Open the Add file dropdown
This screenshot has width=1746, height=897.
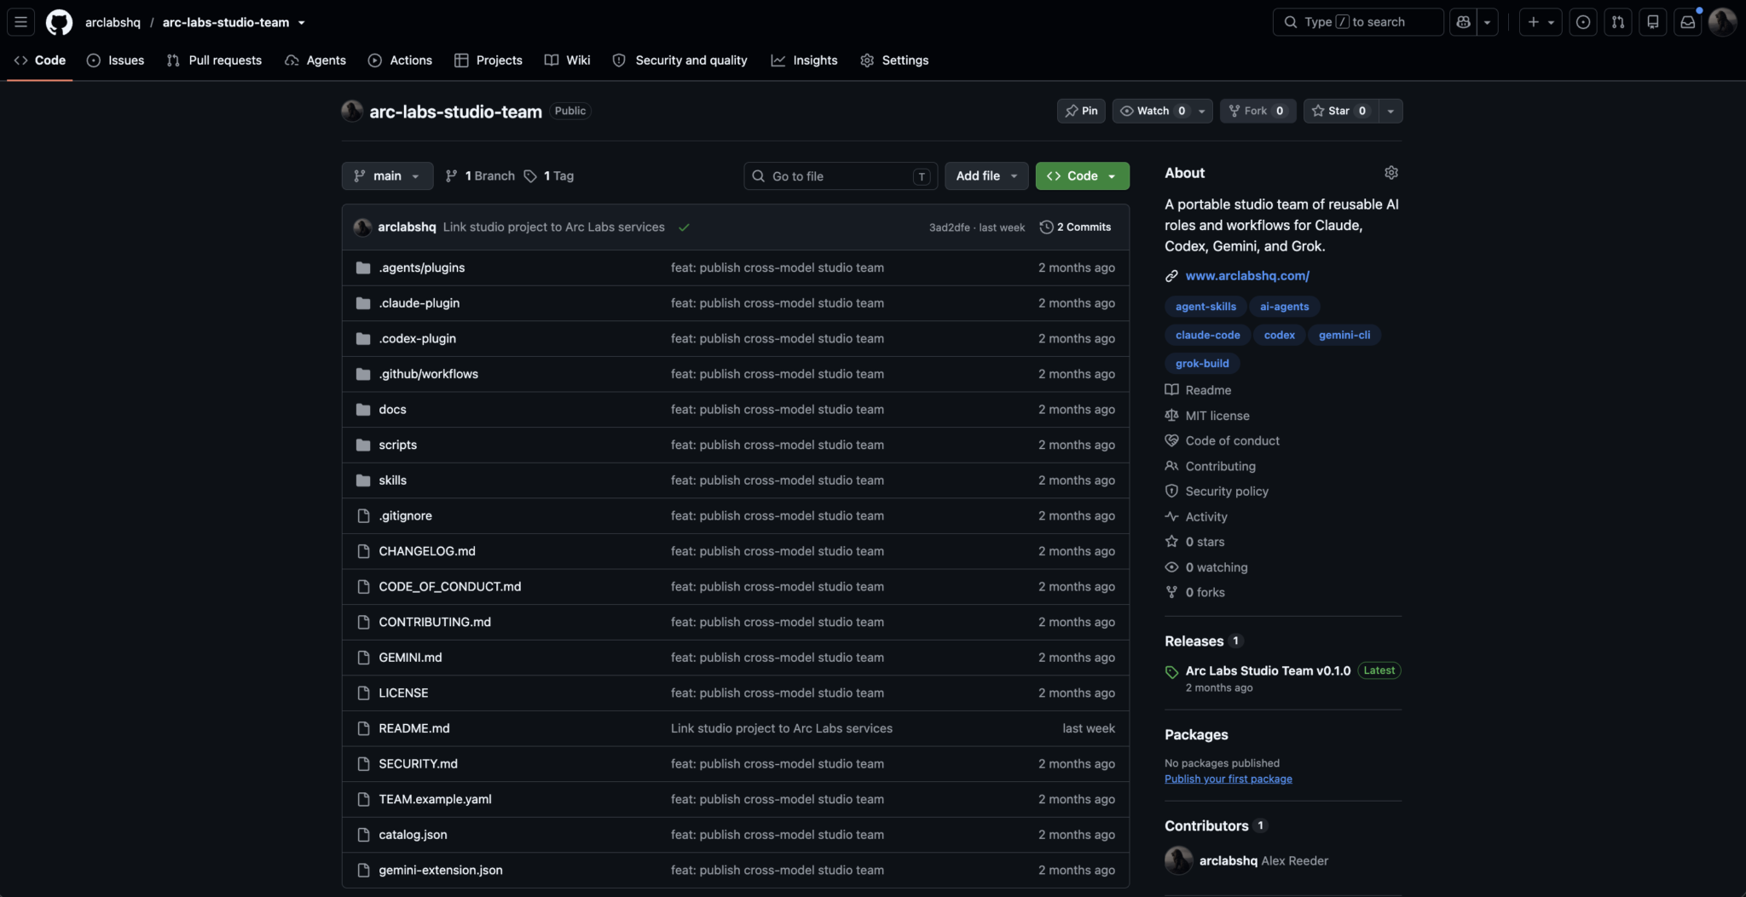986,176
